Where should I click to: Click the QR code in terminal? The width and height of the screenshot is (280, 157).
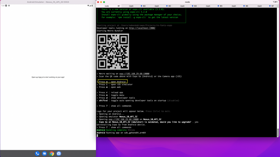click(113, 52)
